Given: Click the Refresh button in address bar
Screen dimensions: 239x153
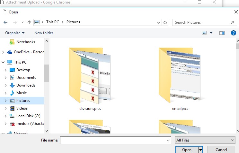Looking at the screenshot, I should coord(165,22).
